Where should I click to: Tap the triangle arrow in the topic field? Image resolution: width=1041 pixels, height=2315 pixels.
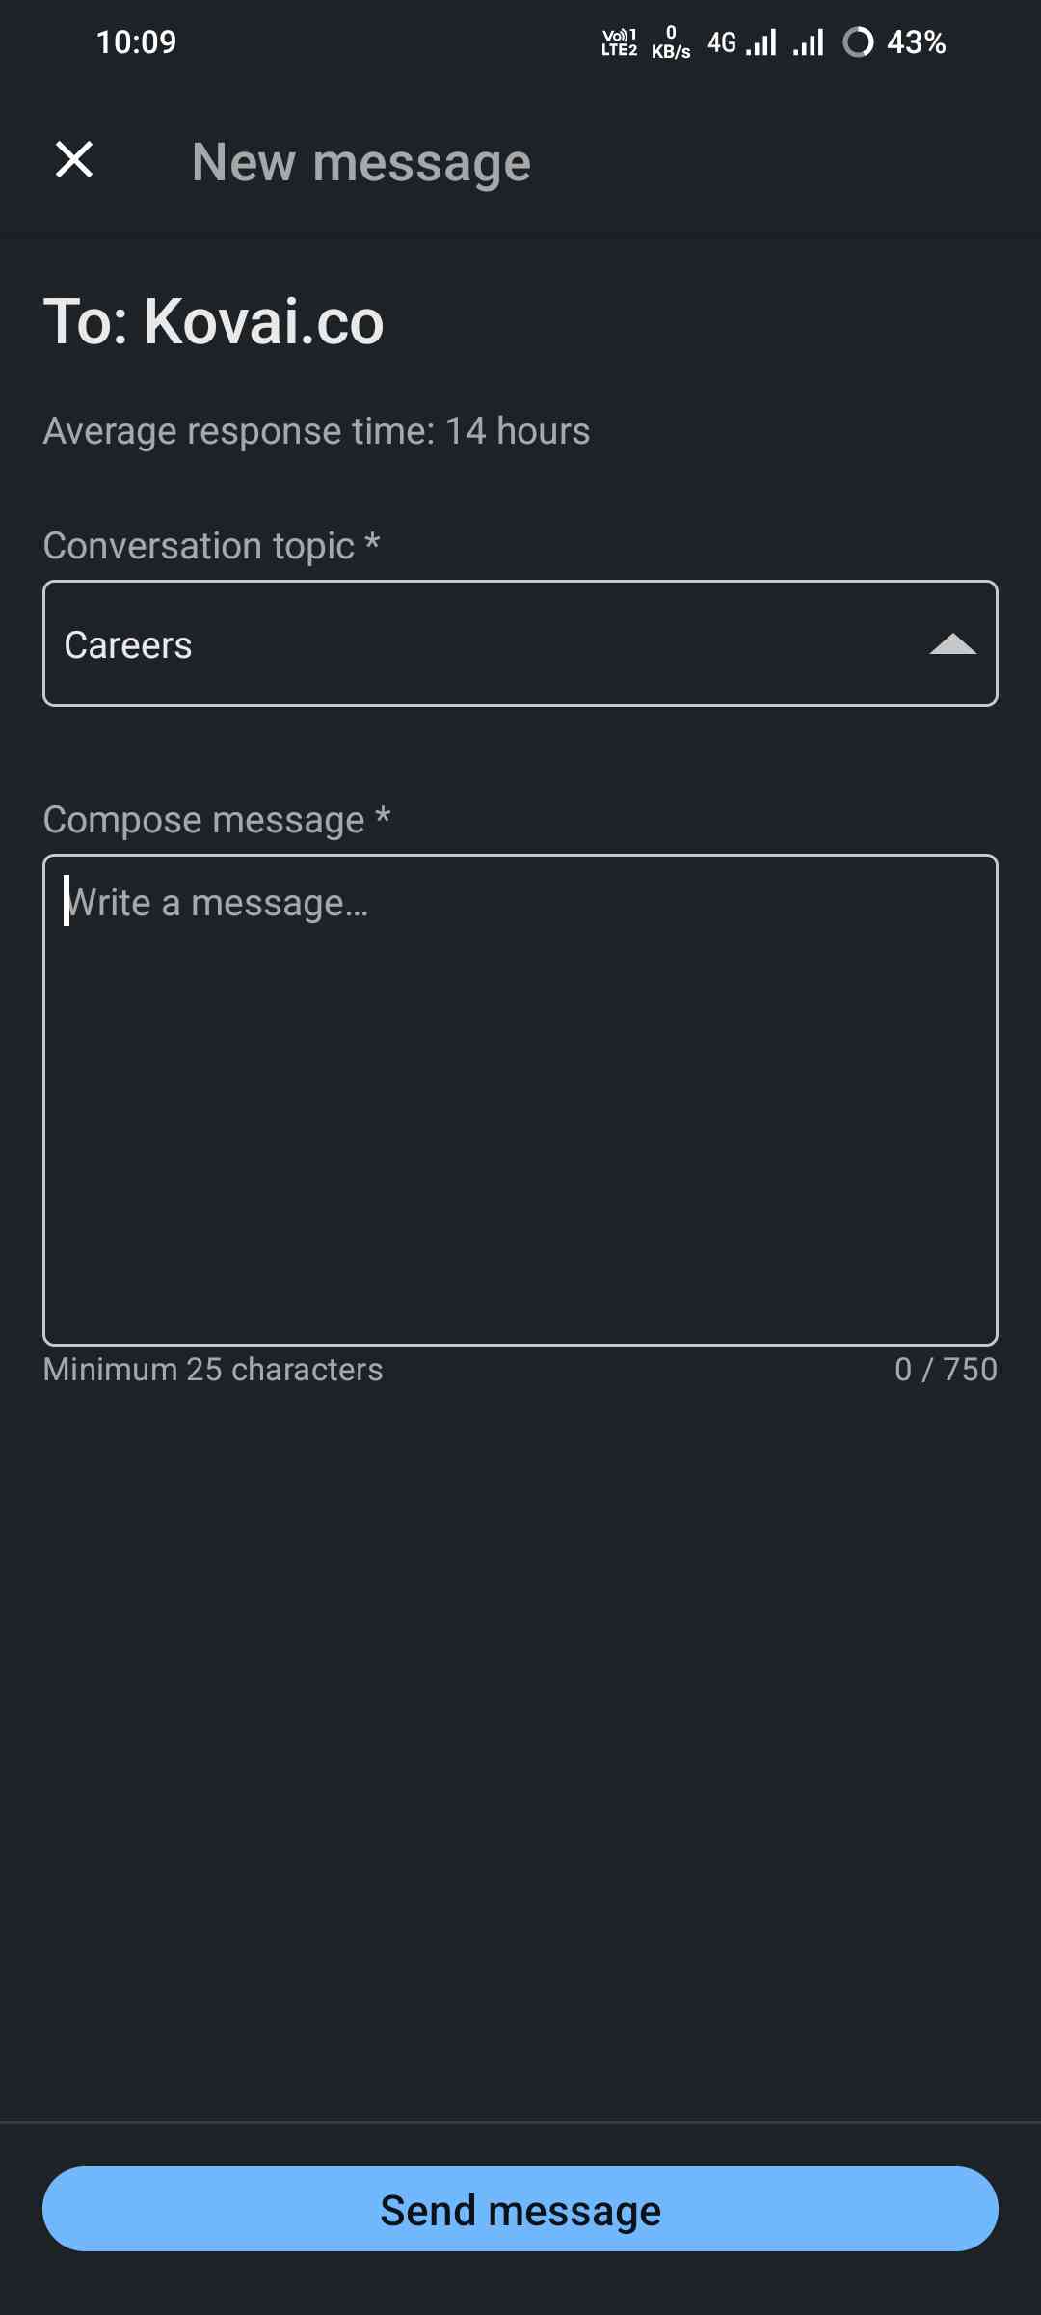(952, 644)
